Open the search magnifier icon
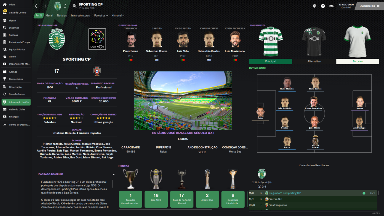Viewport: 384px width, 216px height. click(74, 6)
